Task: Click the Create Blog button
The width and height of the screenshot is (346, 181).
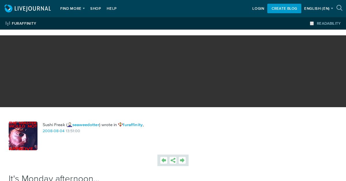Action: click(284, 9)
